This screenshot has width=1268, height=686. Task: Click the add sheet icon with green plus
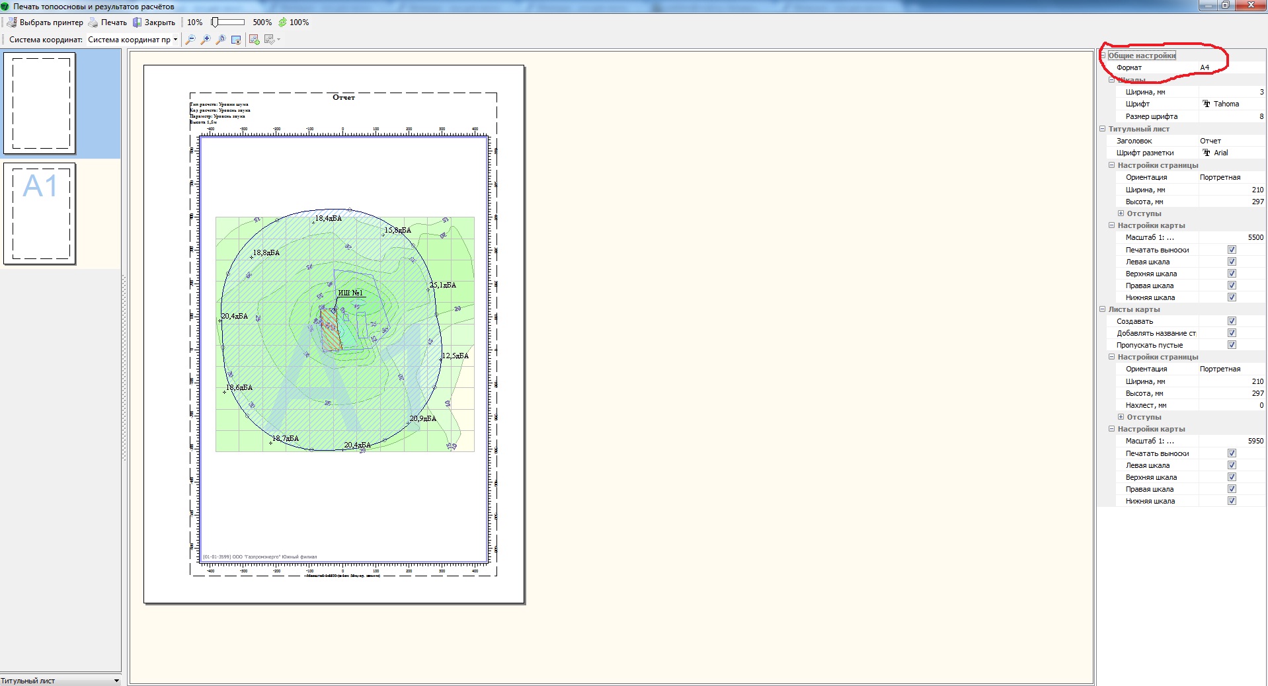tap(254, 40)
